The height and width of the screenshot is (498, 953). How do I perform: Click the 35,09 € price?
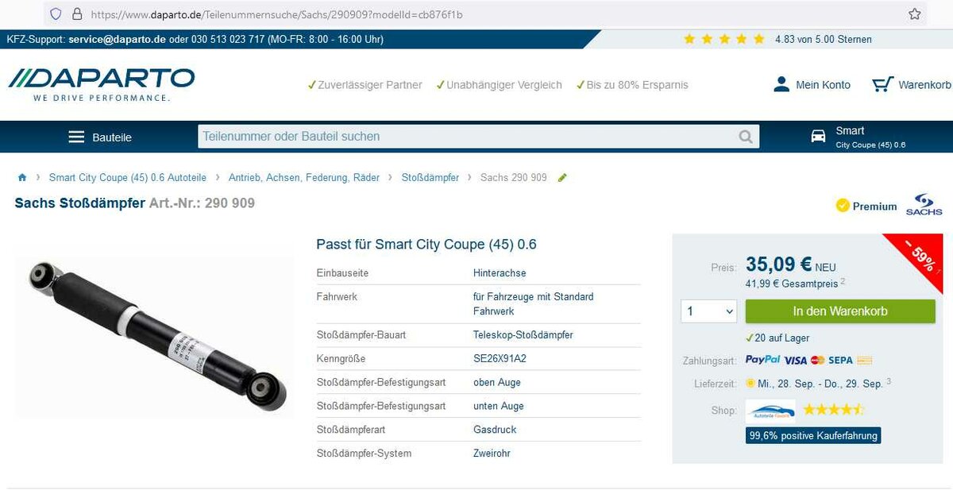[x=778, y=264]
